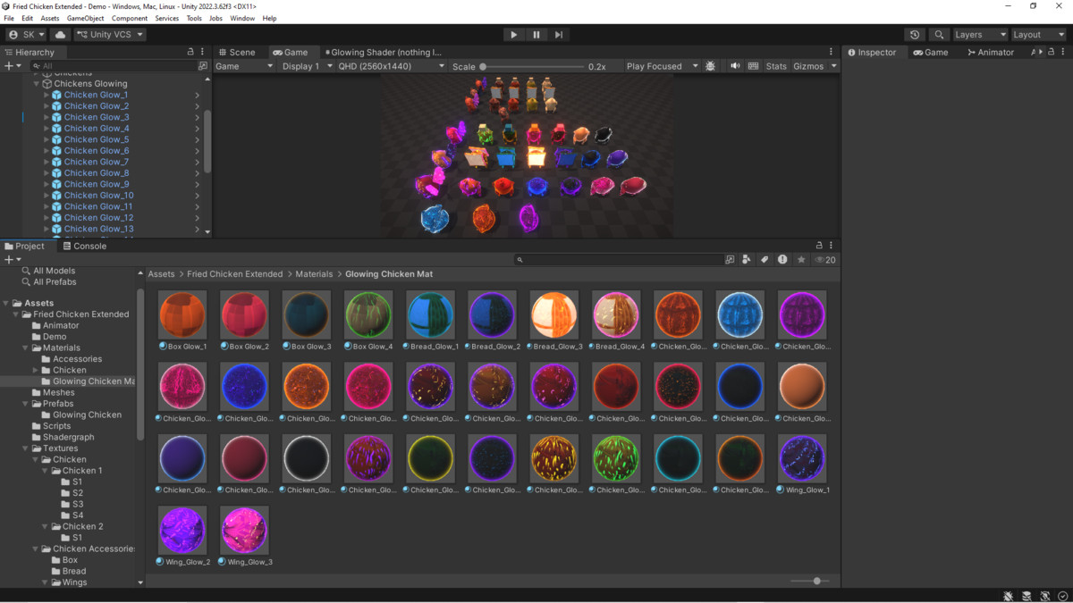Image resolution: width=1073 pixels, height=603 pixels.
Task: Toggle the Game view debug bug icon
Action: pos(711,66)
